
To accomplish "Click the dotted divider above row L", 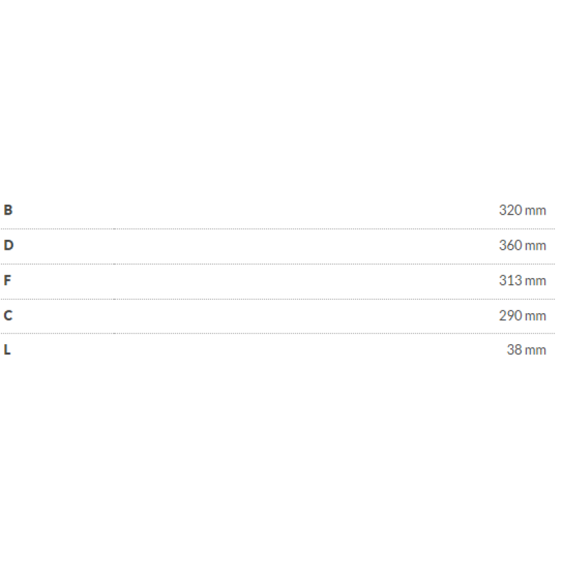I will click(x=281, y=334).
